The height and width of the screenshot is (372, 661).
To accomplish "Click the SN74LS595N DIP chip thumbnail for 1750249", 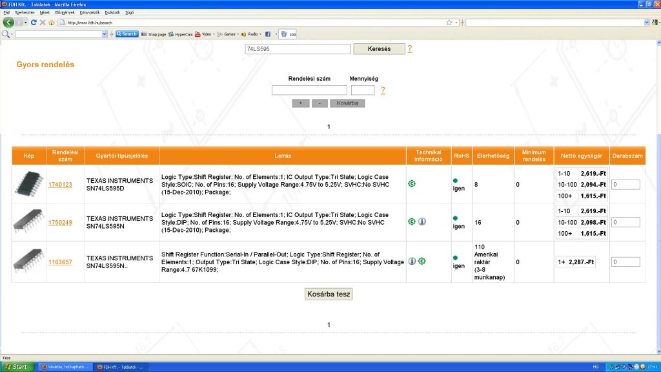I will 28,221.
